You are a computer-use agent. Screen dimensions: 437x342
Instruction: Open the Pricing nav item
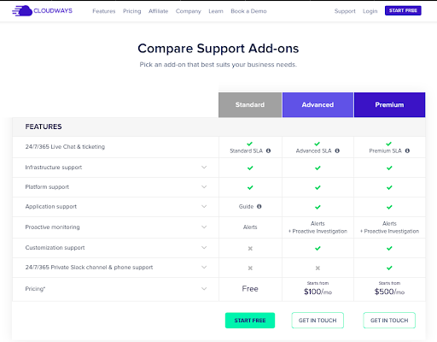(x=132, y=11)
